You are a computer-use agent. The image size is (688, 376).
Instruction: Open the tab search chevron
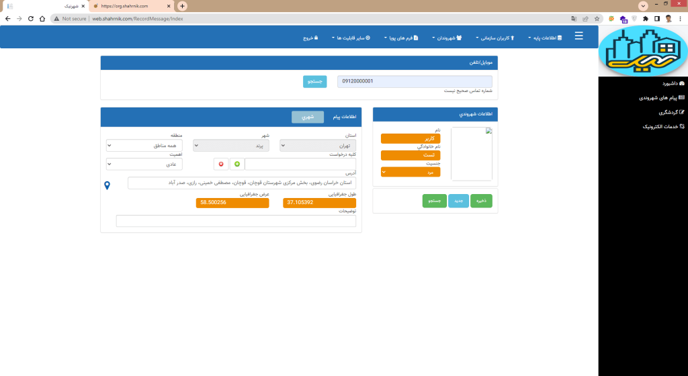[x=643, y=6]
